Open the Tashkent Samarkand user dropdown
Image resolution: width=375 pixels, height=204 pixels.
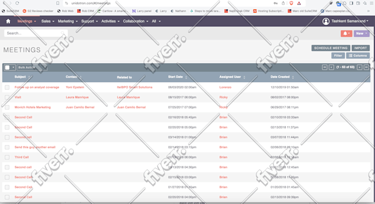(x=350, y=22)
